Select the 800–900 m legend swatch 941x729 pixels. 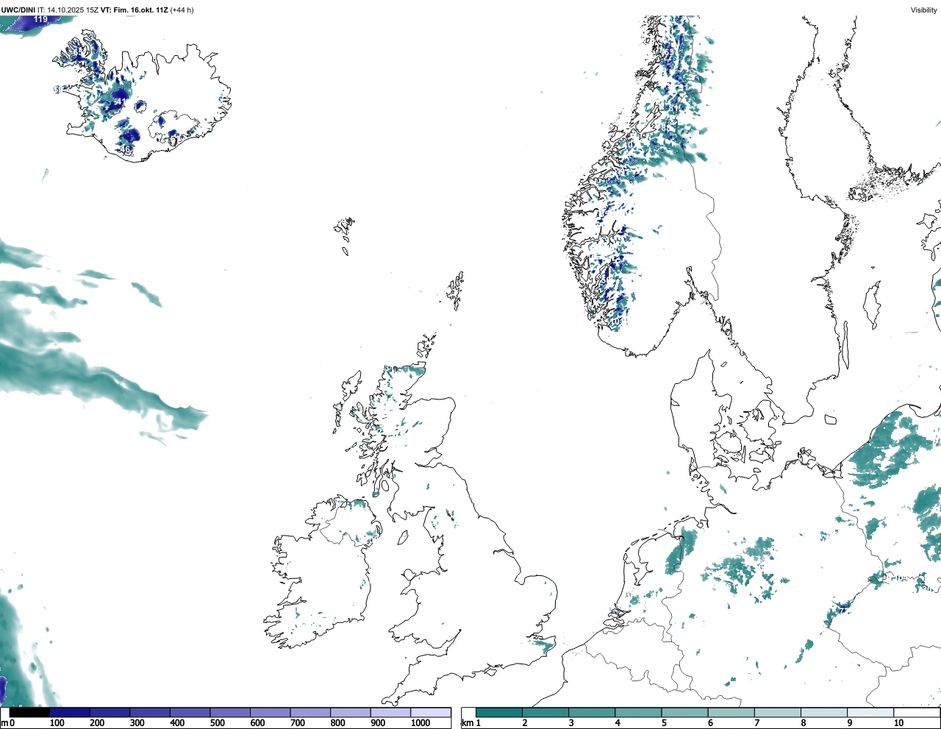point(351,712)
